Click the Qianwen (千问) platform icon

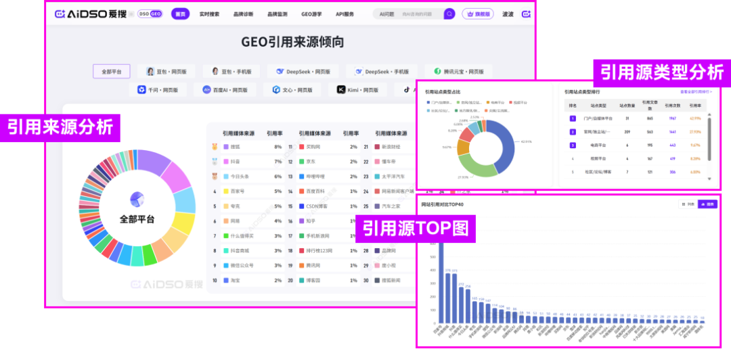tap(141, 89)
